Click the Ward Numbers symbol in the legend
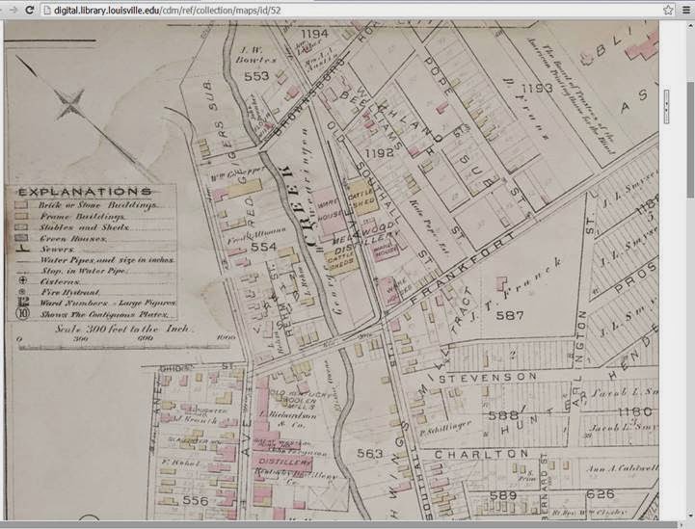The width and height of the screenshot is (695, 529). coord(21,301)
